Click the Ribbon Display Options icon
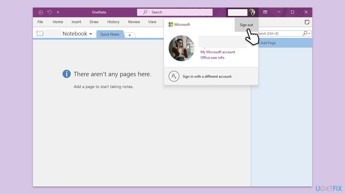The image size is (345, 194). pyautogui.click(x=265, y=12)
